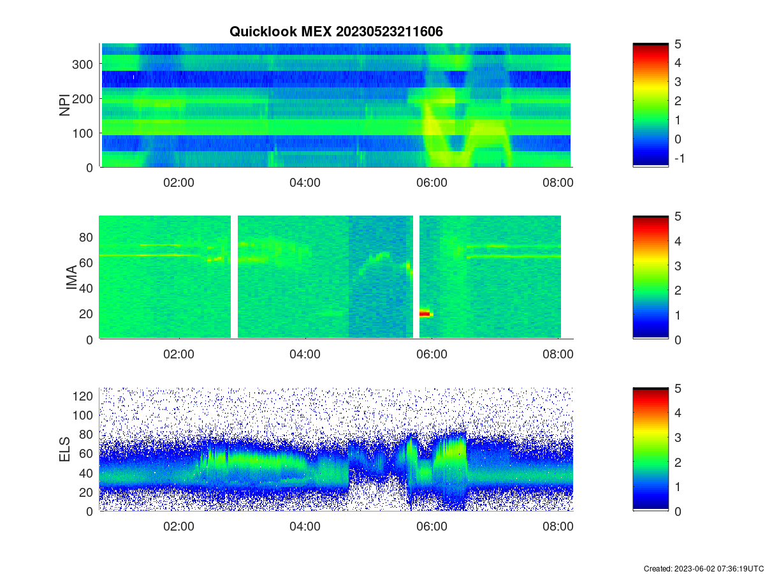The height and width of the screenshot is (574, 765).
Task: Click the 04:00 tick under NPI plot
Action: coord(305,183)
